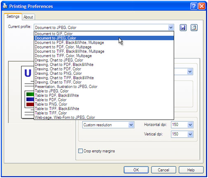Choose Document to PDF, Black&White, Multipage
The width and height of the screenshot is (208, 178).
(104, 42)
